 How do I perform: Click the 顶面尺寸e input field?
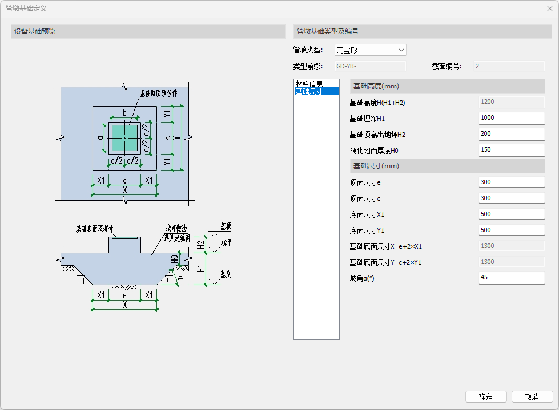click(x=511, y=182)
